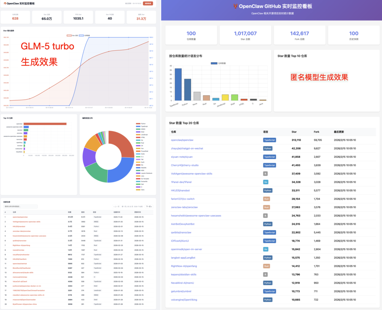382x310 pixels.
Task: Click the Python badge in the zhayujie/chatgpt-on-wechat row
Action: (268, 148)
